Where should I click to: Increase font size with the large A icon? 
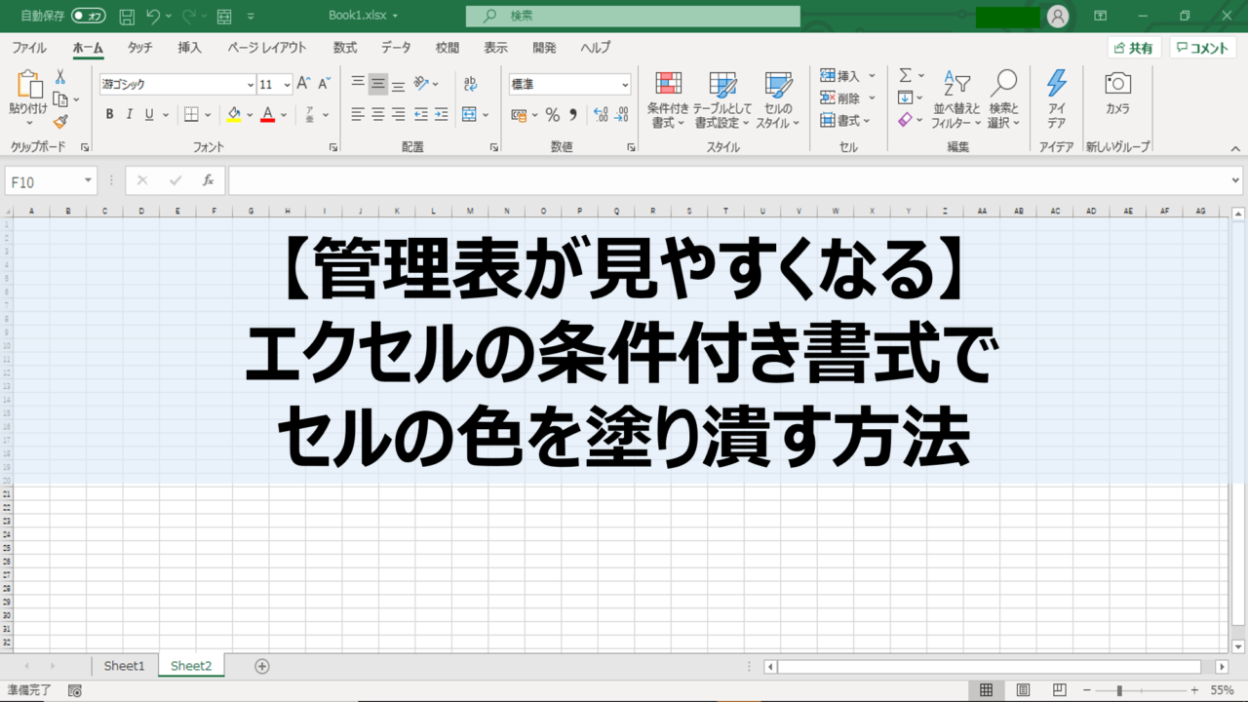point(303,84)
